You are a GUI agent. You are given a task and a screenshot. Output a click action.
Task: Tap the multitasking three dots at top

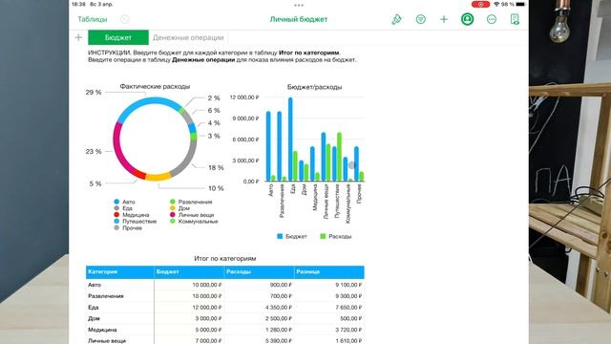click(x=299, y=5)
